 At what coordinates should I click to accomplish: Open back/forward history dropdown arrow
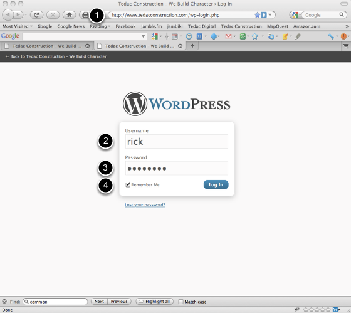click(x=26, y=15)
